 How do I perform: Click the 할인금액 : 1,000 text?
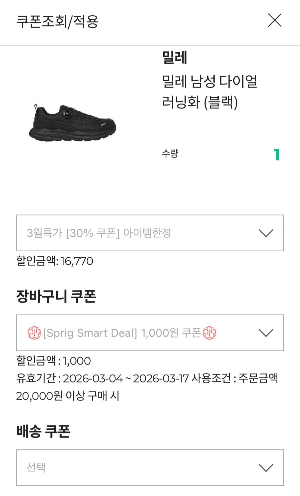tap(53, 361)
